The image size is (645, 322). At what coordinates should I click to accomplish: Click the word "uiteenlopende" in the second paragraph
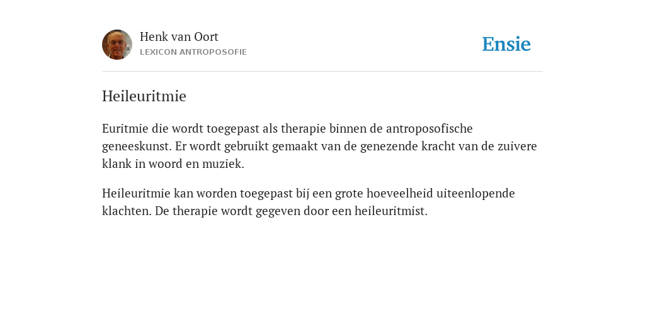(476, 194)
